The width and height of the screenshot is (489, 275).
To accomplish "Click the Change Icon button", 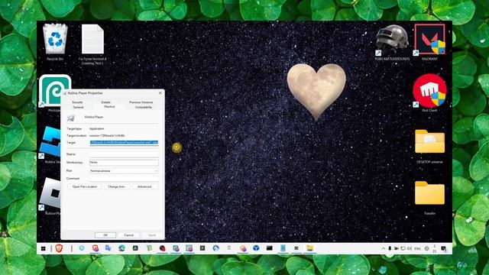I will pos(117,186).
